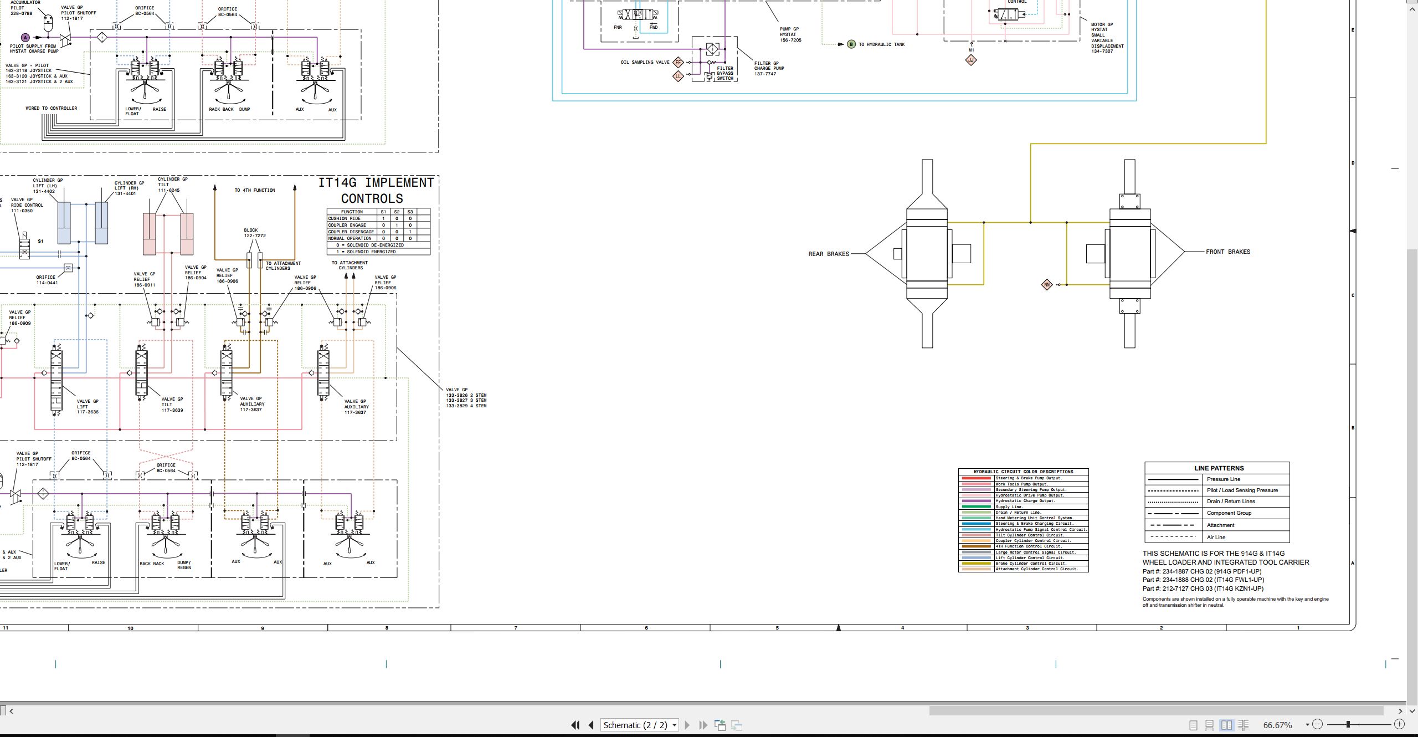This screenshot has height=737, width=1418.
Task: Click the VALVE GP LIFT 117-3636 label
Action: click(88, 406)
